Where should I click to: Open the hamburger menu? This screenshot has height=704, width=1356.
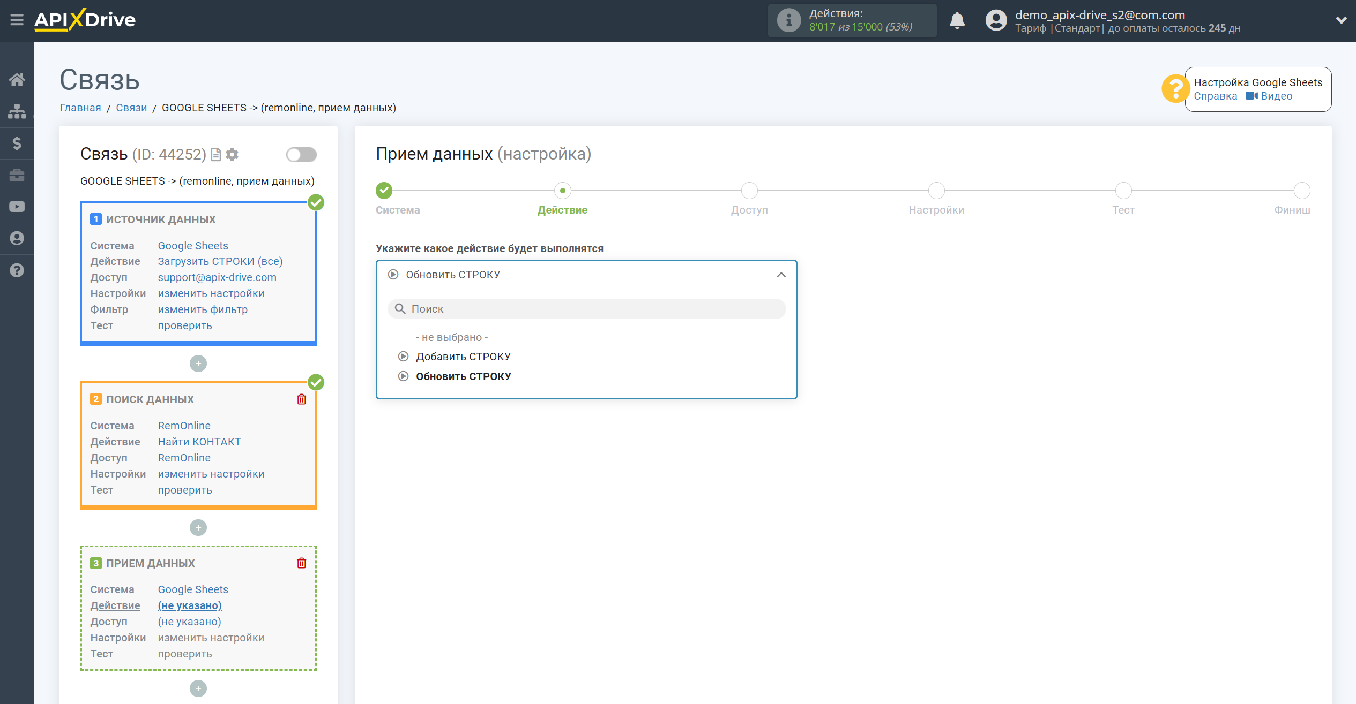pos(17,20)
